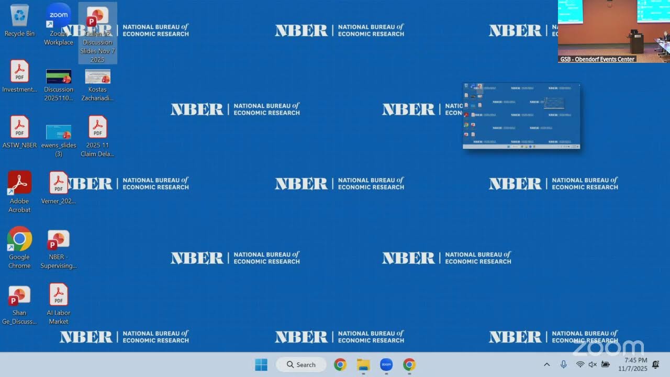This screenshot has height=377, width=670.
Task: Open first Chrome icon in taskbar
Action: click(340, 364)
